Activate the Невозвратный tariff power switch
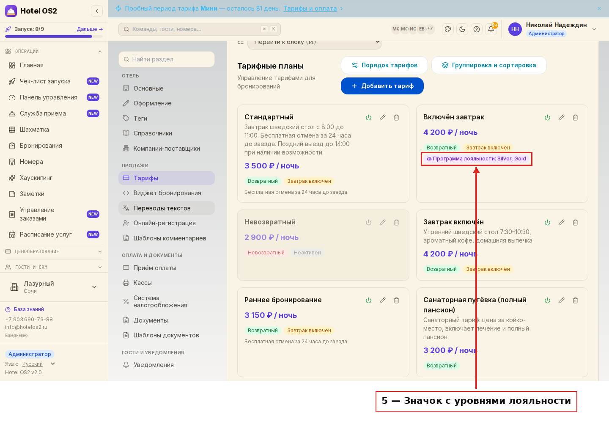 [x=368, y=223]
